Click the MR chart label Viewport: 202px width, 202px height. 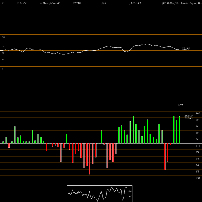[x=180, y=105]
